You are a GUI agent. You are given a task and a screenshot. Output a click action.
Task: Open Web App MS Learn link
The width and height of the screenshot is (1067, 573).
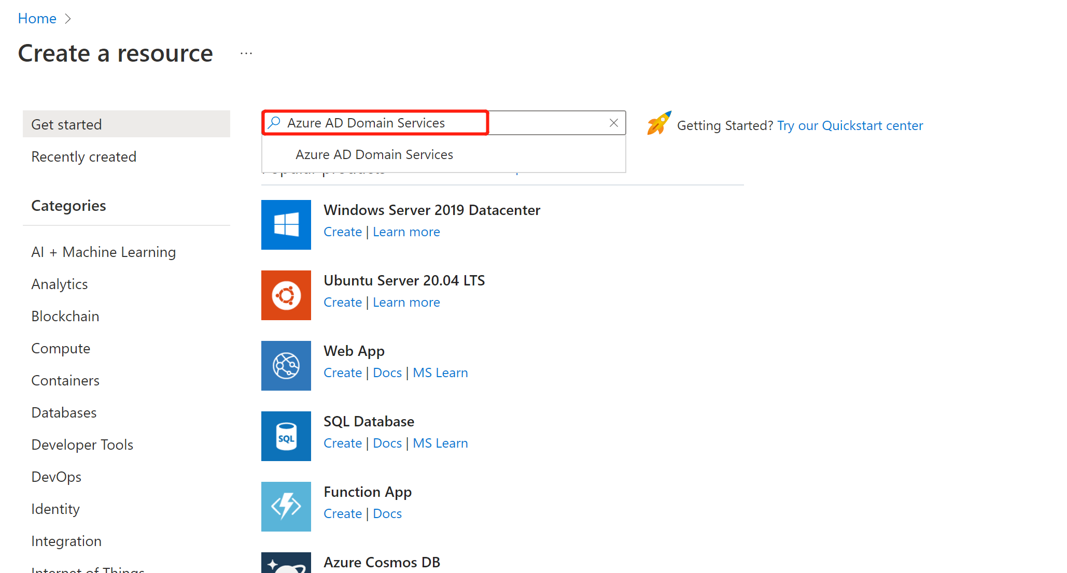coord(440,373)
